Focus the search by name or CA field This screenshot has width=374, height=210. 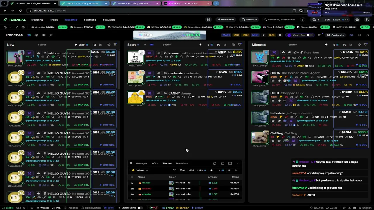coord(283,20)
